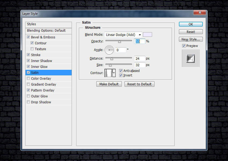
Task: Select the Gradient Overlay label
Action: [x=44, y=84]
